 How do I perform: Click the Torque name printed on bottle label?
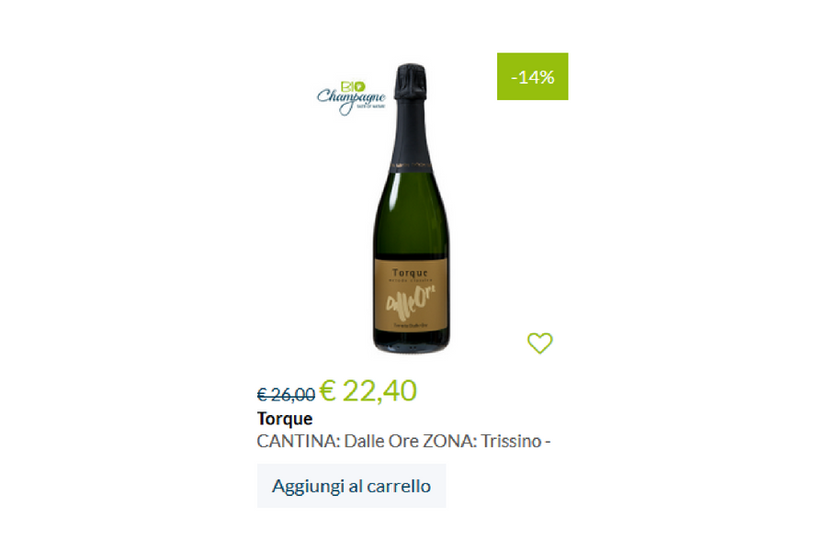(411, 273)
